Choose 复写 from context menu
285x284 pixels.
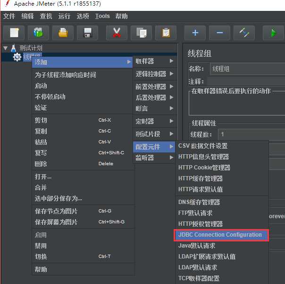coord(82,153)
